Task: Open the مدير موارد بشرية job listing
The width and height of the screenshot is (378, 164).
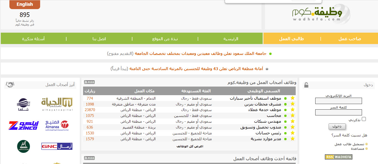Action: pyautogui.click(x=266, y=139)
